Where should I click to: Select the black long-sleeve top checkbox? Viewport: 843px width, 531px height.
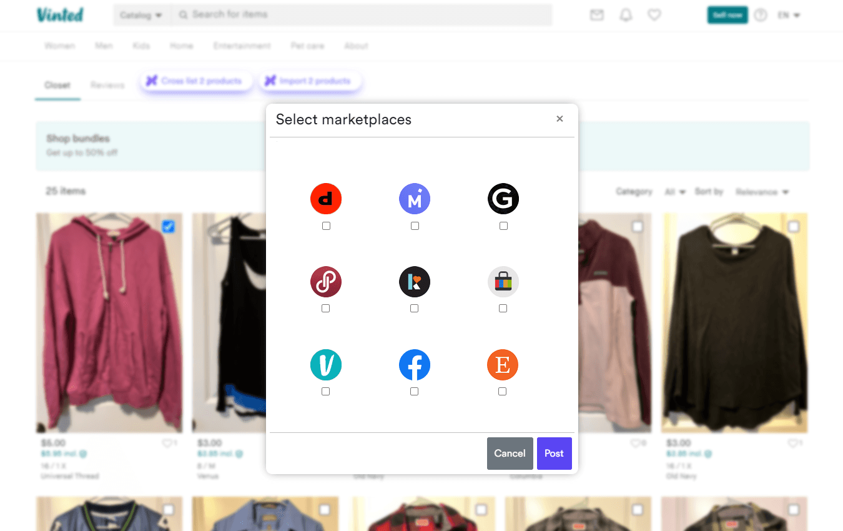pos(793,227)
